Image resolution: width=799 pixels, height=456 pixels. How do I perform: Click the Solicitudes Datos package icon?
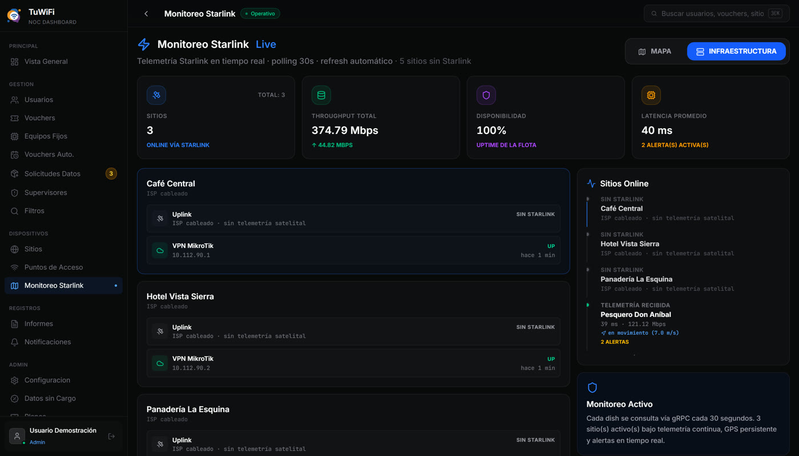click(x=15, y=174)
